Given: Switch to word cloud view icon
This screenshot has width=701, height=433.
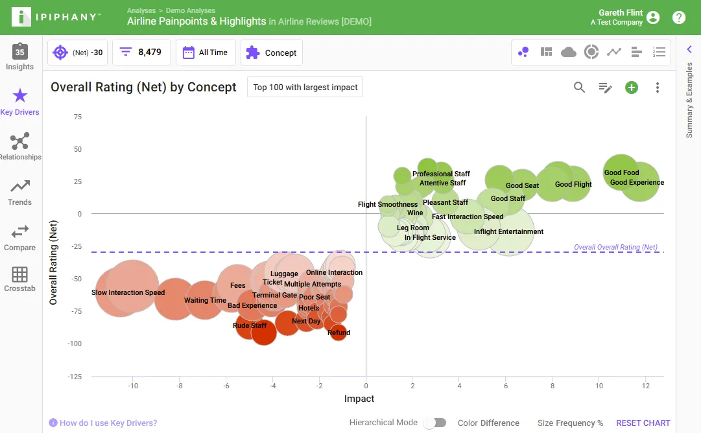Looking at the screenshot, I should click(x=568, y=53).
